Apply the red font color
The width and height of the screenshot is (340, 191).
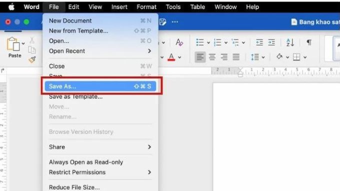pos(171,57)
